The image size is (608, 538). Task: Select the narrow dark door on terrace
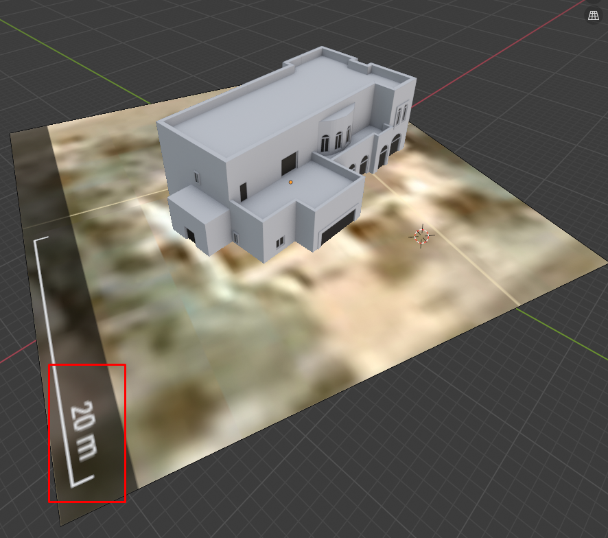point(243,191)
